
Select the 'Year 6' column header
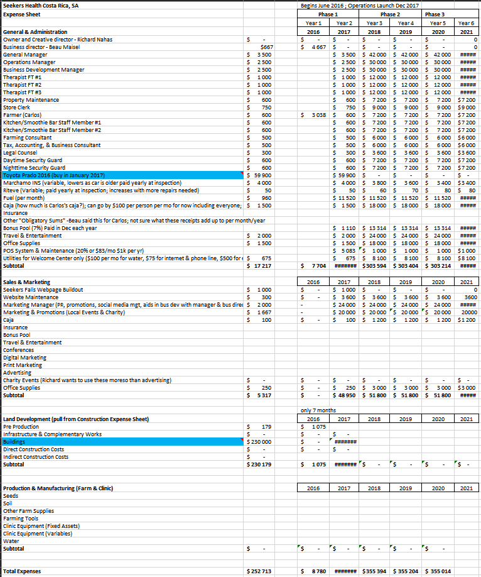tap(467, 23)
